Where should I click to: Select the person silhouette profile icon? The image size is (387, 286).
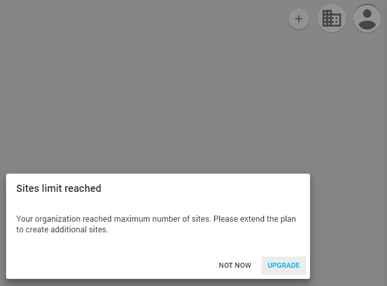coord(367,19)
